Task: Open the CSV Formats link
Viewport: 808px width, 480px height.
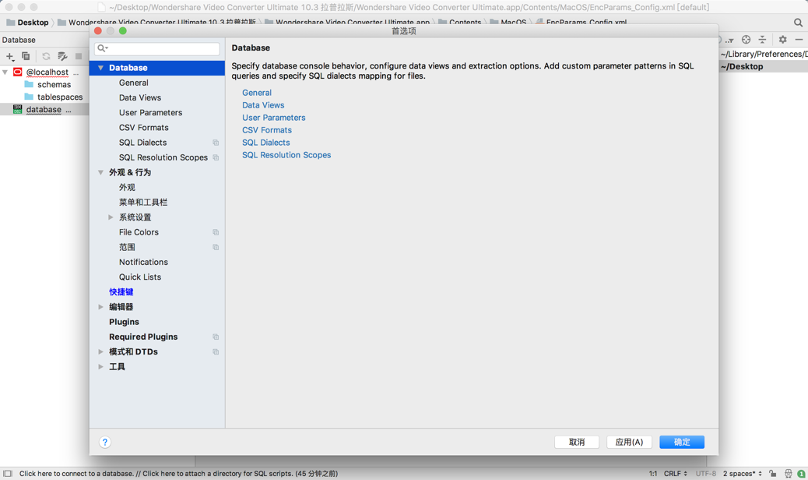Action: 267,130
